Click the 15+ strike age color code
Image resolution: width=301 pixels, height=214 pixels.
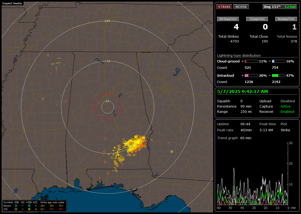coord(43,206)
